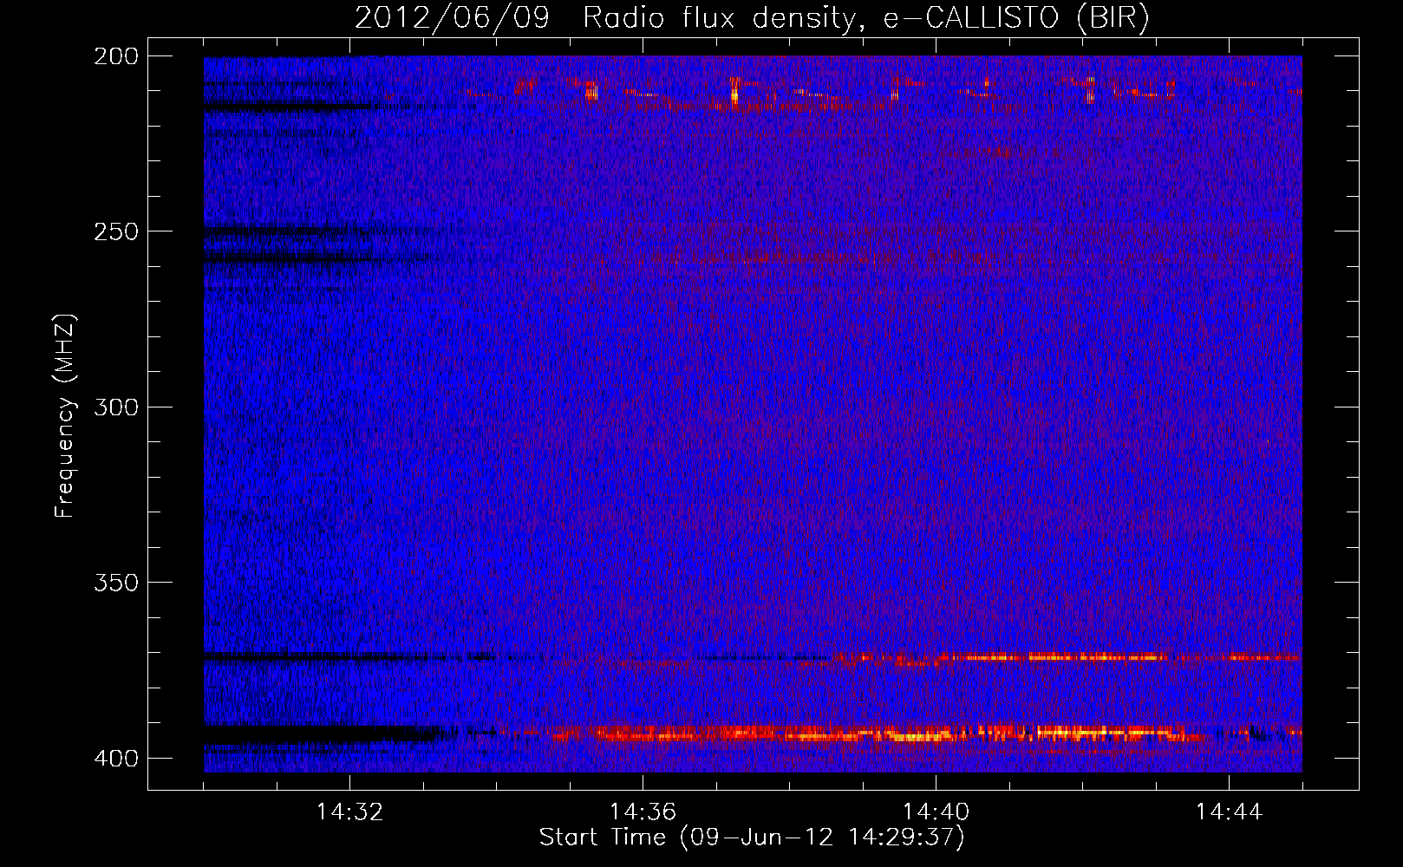Viewport: 1403px width, 867px height.
Task: Click the 200 frequency tick label
Action: 116,56
